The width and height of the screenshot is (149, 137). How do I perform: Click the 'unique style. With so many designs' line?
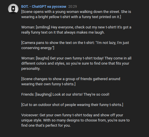(75, 120)
